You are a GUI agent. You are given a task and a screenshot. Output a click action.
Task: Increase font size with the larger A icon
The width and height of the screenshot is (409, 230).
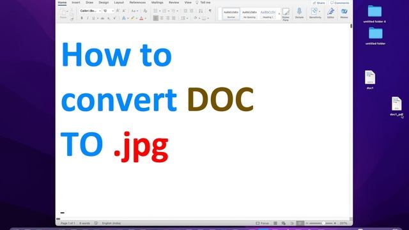coord(118,11)
